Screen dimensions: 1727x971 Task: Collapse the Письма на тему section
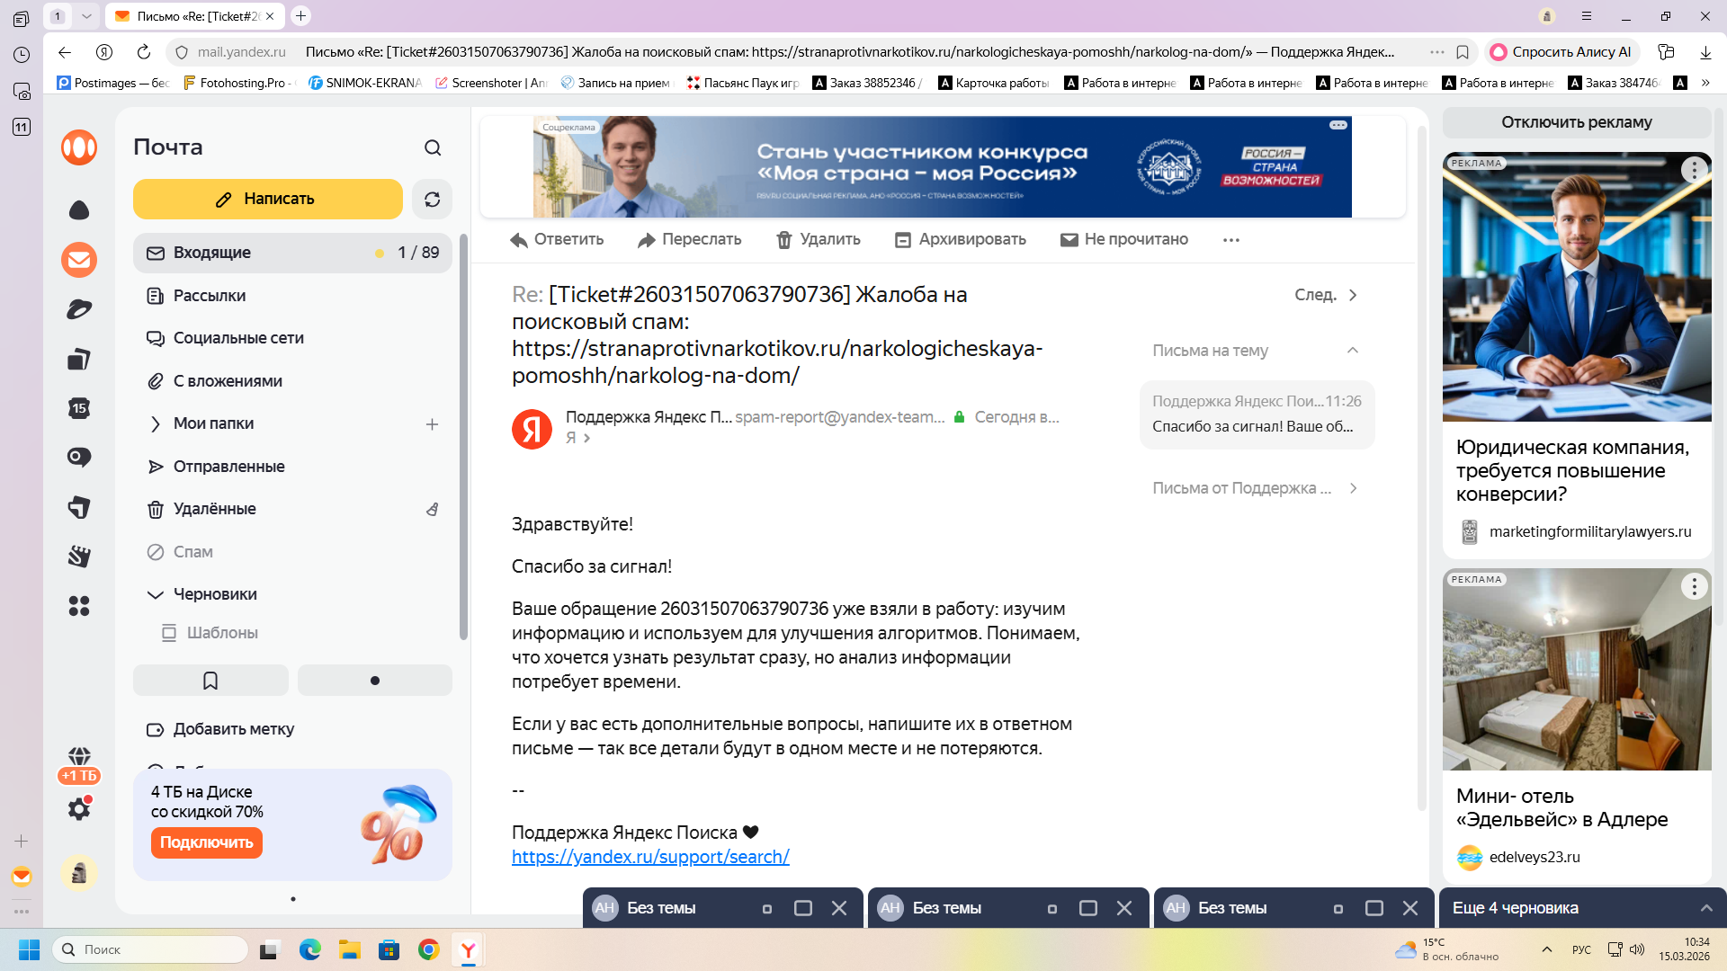coord(1352,351)
